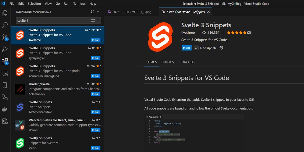Install Web templates extension by daiwei
The image size is (304, 152).
coord(96,130)
